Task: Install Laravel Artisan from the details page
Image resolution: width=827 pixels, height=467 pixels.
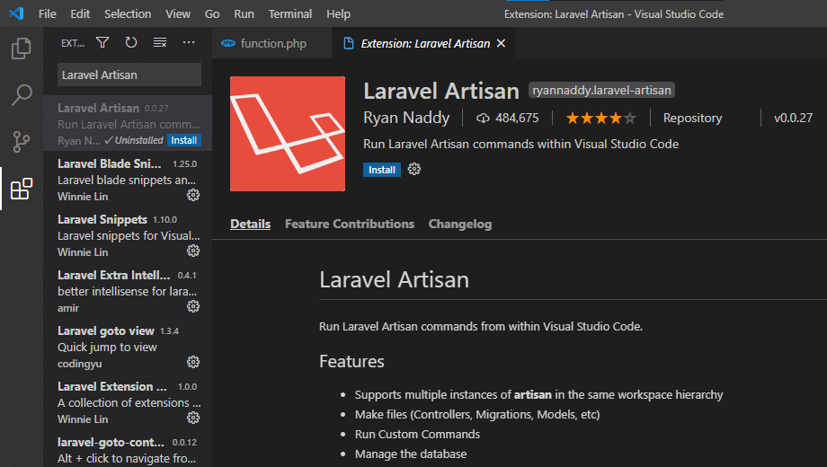Action: click(x=381, y=170)
